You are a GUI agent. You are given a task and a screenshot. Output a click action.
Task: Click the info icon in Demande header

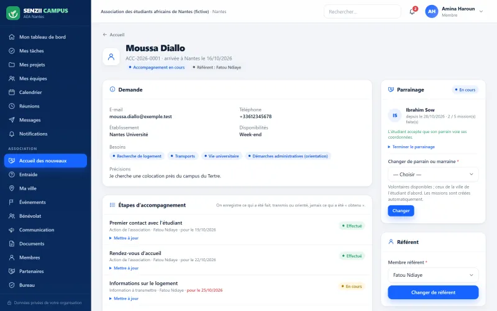112,90
